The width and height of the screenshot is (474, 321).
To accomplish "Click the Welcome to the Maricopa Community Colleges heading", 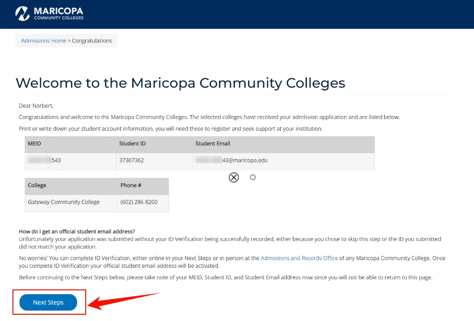I will tap(180, 83).
